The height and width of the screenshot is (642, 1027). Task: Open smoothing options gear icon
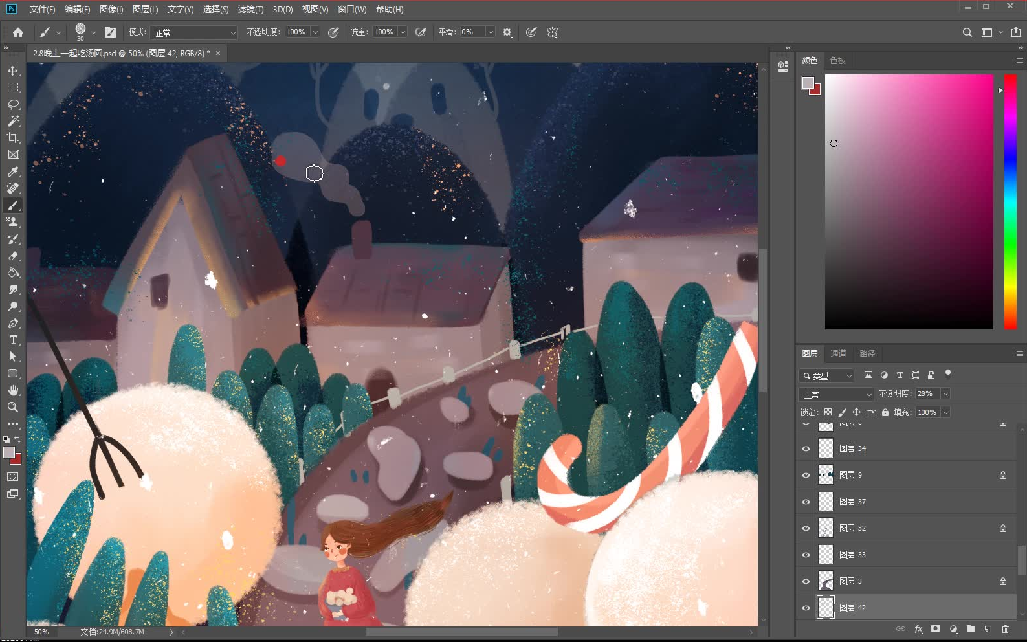[x=507, y=32]
